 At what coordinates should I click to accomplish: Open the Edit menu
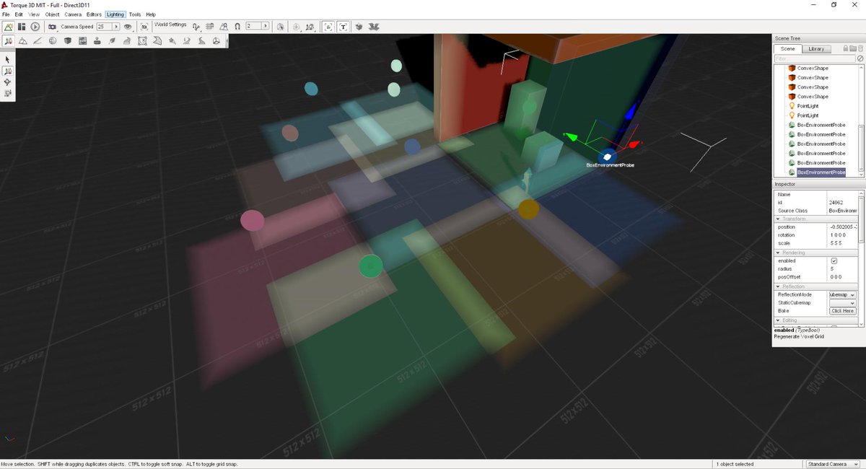pos(18,14)
